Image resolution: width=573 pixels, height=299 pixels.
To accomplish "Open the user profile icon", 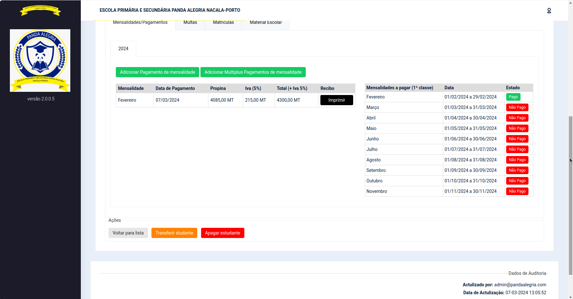I will [x=549, y=10].
